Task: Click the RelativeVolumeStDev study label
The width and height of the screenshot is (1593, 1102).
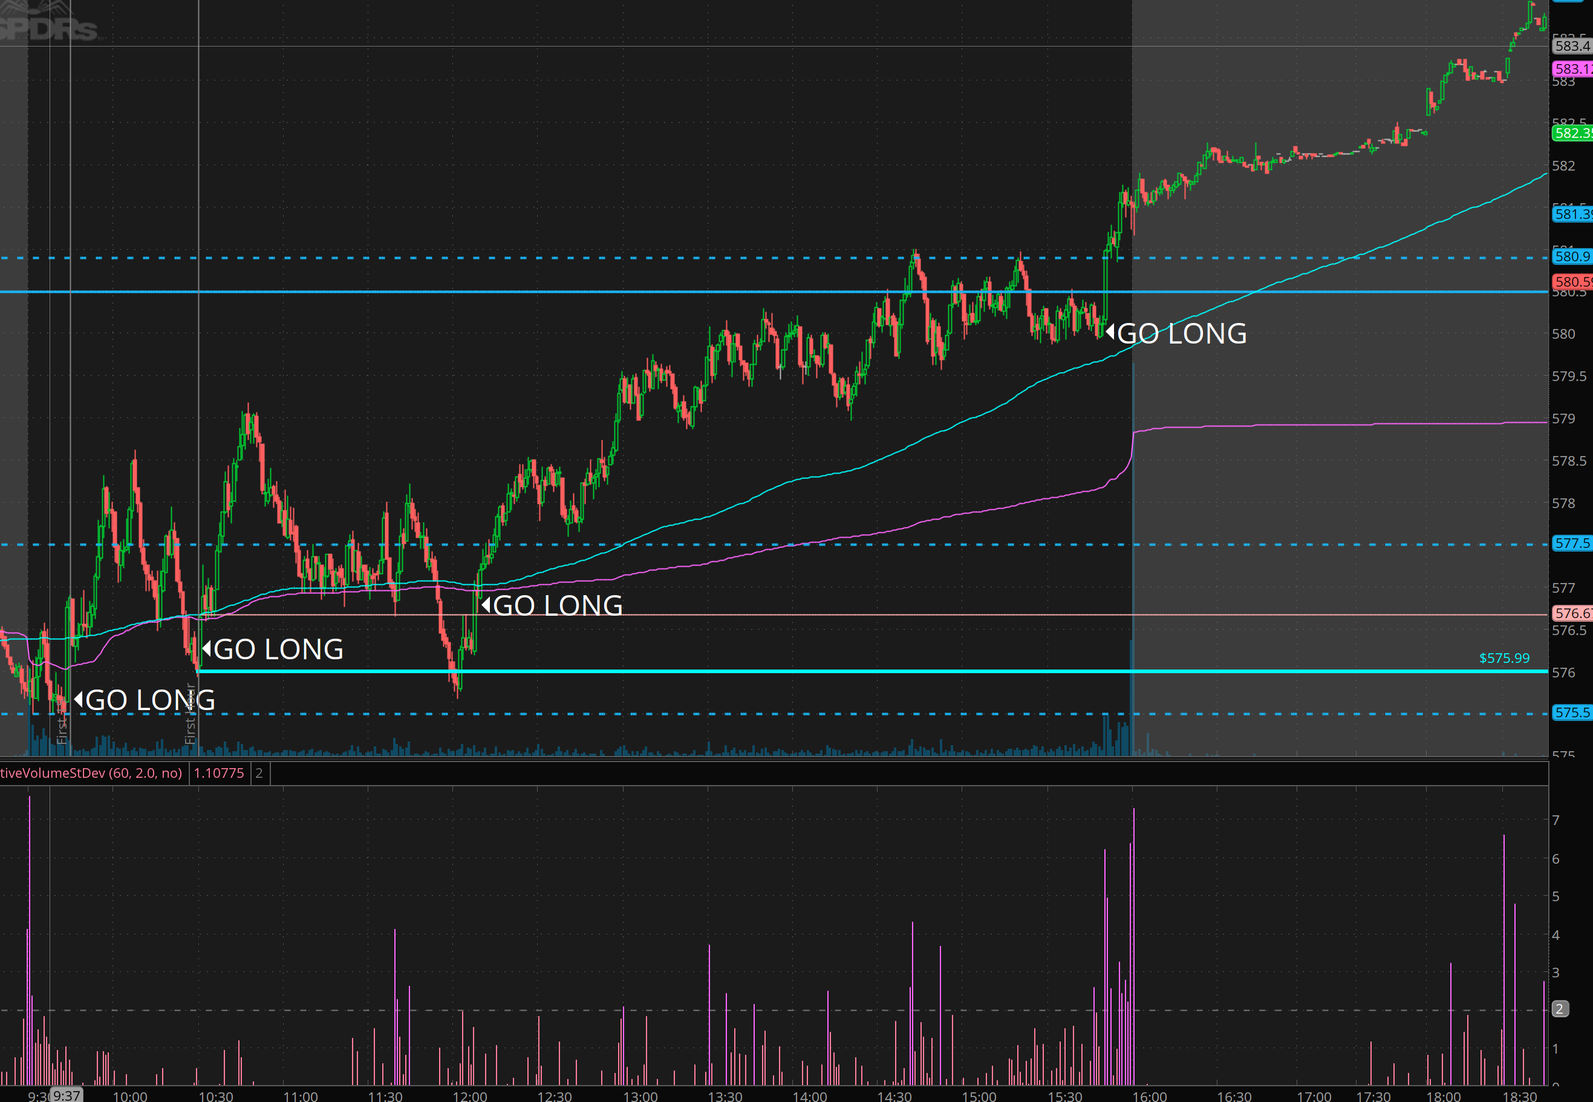Action: [91, 772]
